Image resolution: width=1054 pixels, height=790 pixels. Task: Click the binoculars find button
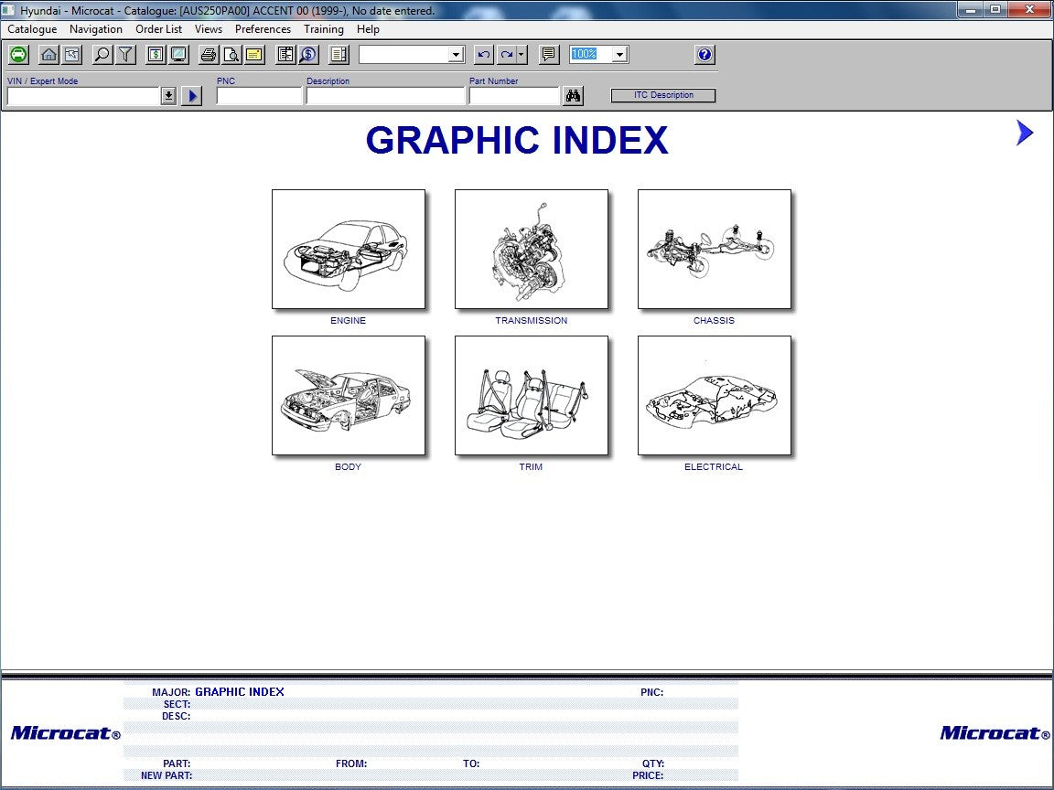click(x=574, y=96)
